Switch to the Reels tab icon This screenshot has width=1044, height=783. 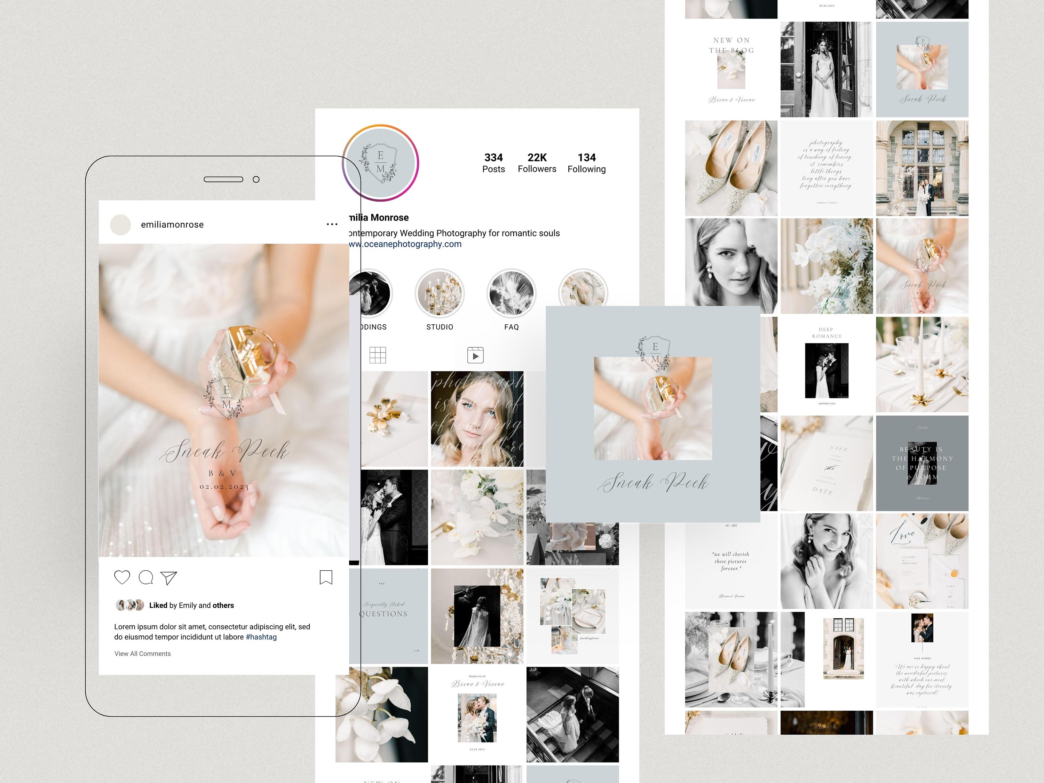pos(475,355)
